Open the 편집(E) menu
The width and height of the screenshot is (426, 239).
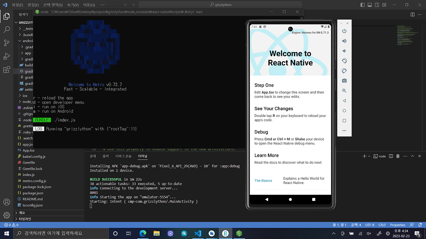(33, 5)
